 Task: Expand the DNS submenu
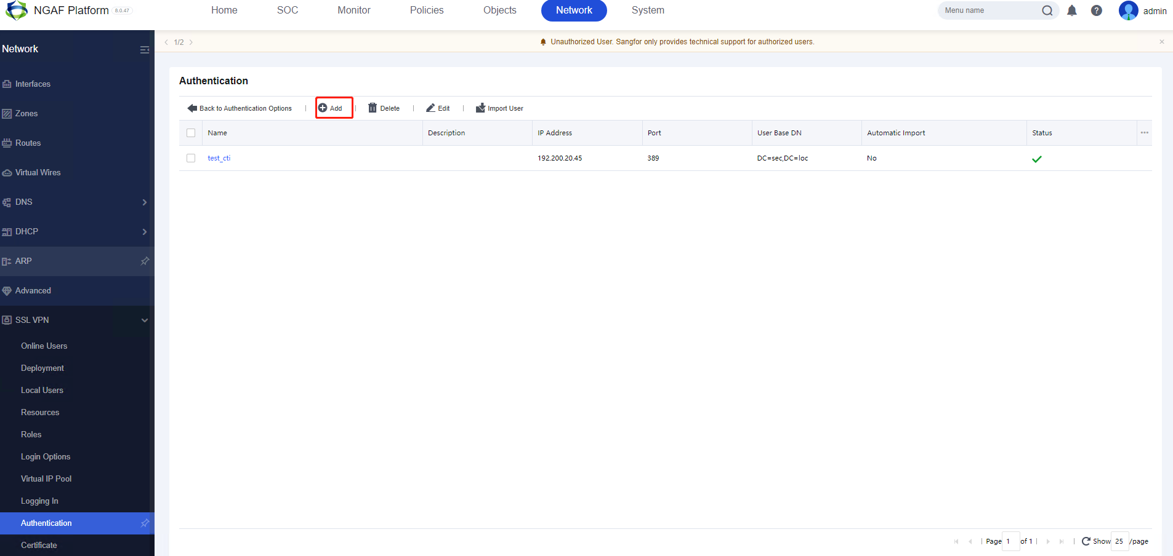pyautogui.click(x=145, y=202)
